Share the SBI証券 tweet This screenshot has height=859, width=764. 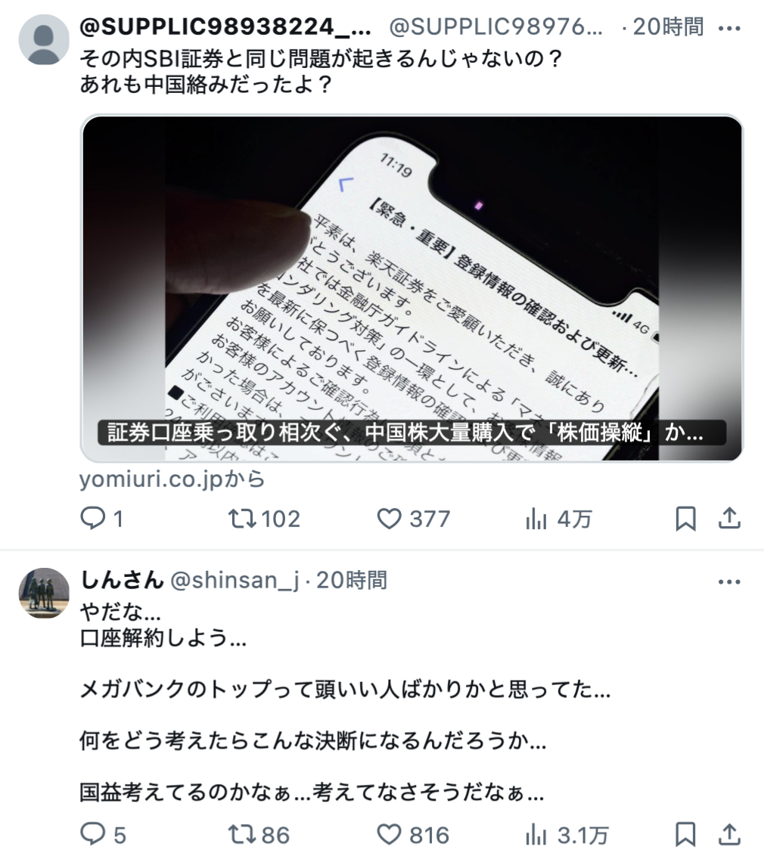coord(729,518)
